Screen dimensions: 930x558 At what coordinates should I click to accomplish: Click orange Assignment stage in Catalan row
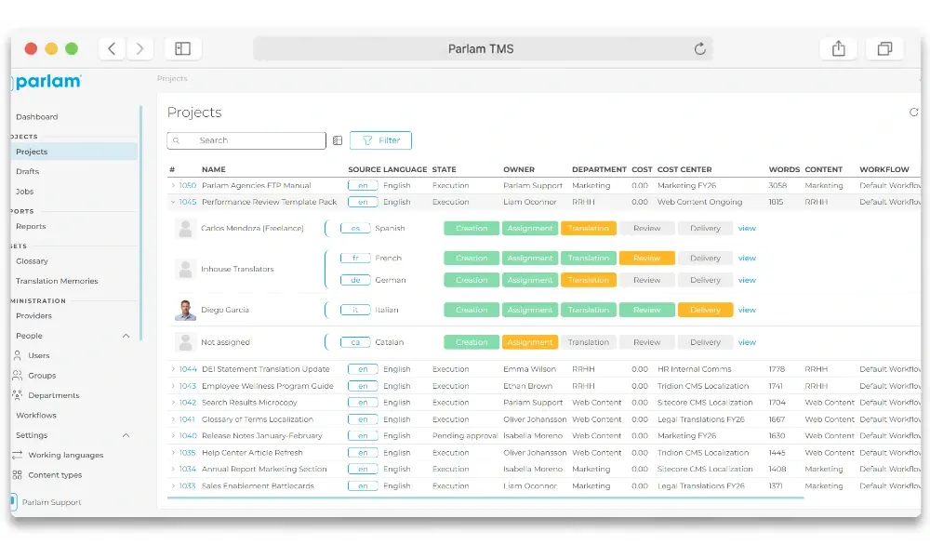pyautogui.click(x=530, y=342)
